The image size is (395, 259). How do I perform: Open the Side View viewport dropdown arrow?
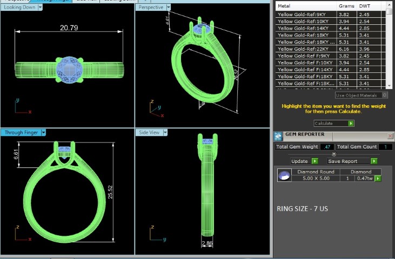pos(165,133)
